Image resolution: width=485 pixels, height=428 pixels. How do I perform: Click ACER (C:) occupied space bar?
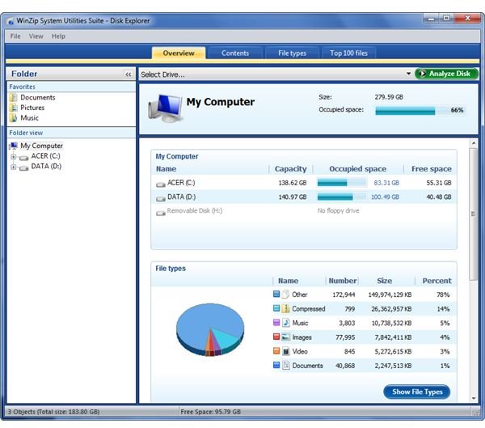342,183
